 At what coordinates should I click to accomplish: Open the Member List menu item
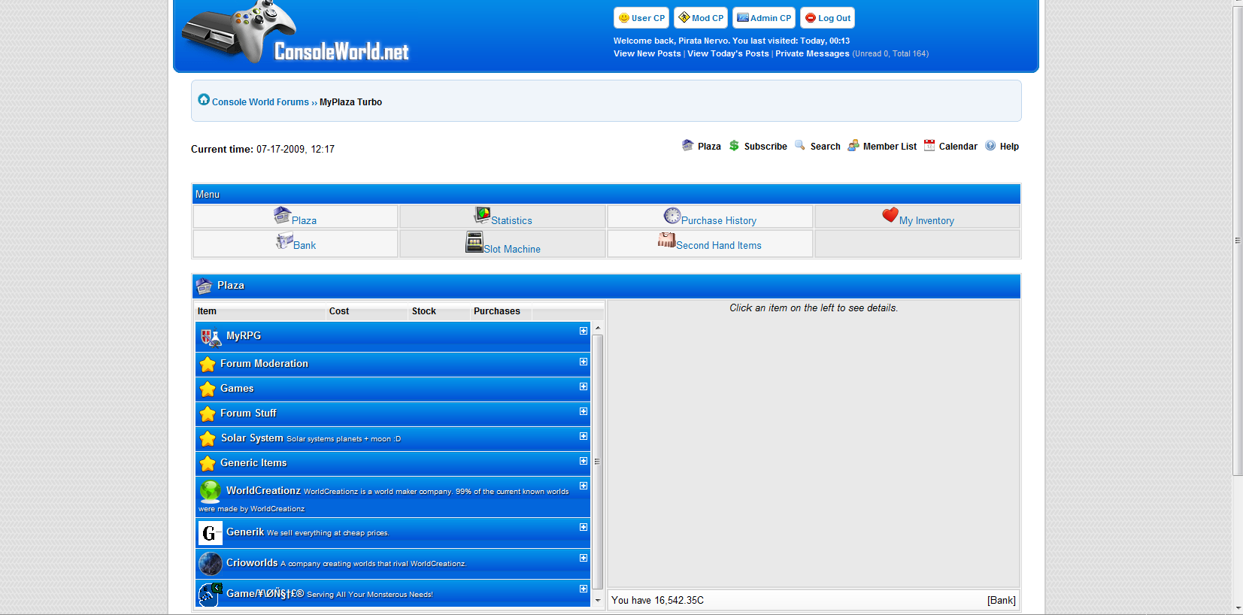click(890, 147)
